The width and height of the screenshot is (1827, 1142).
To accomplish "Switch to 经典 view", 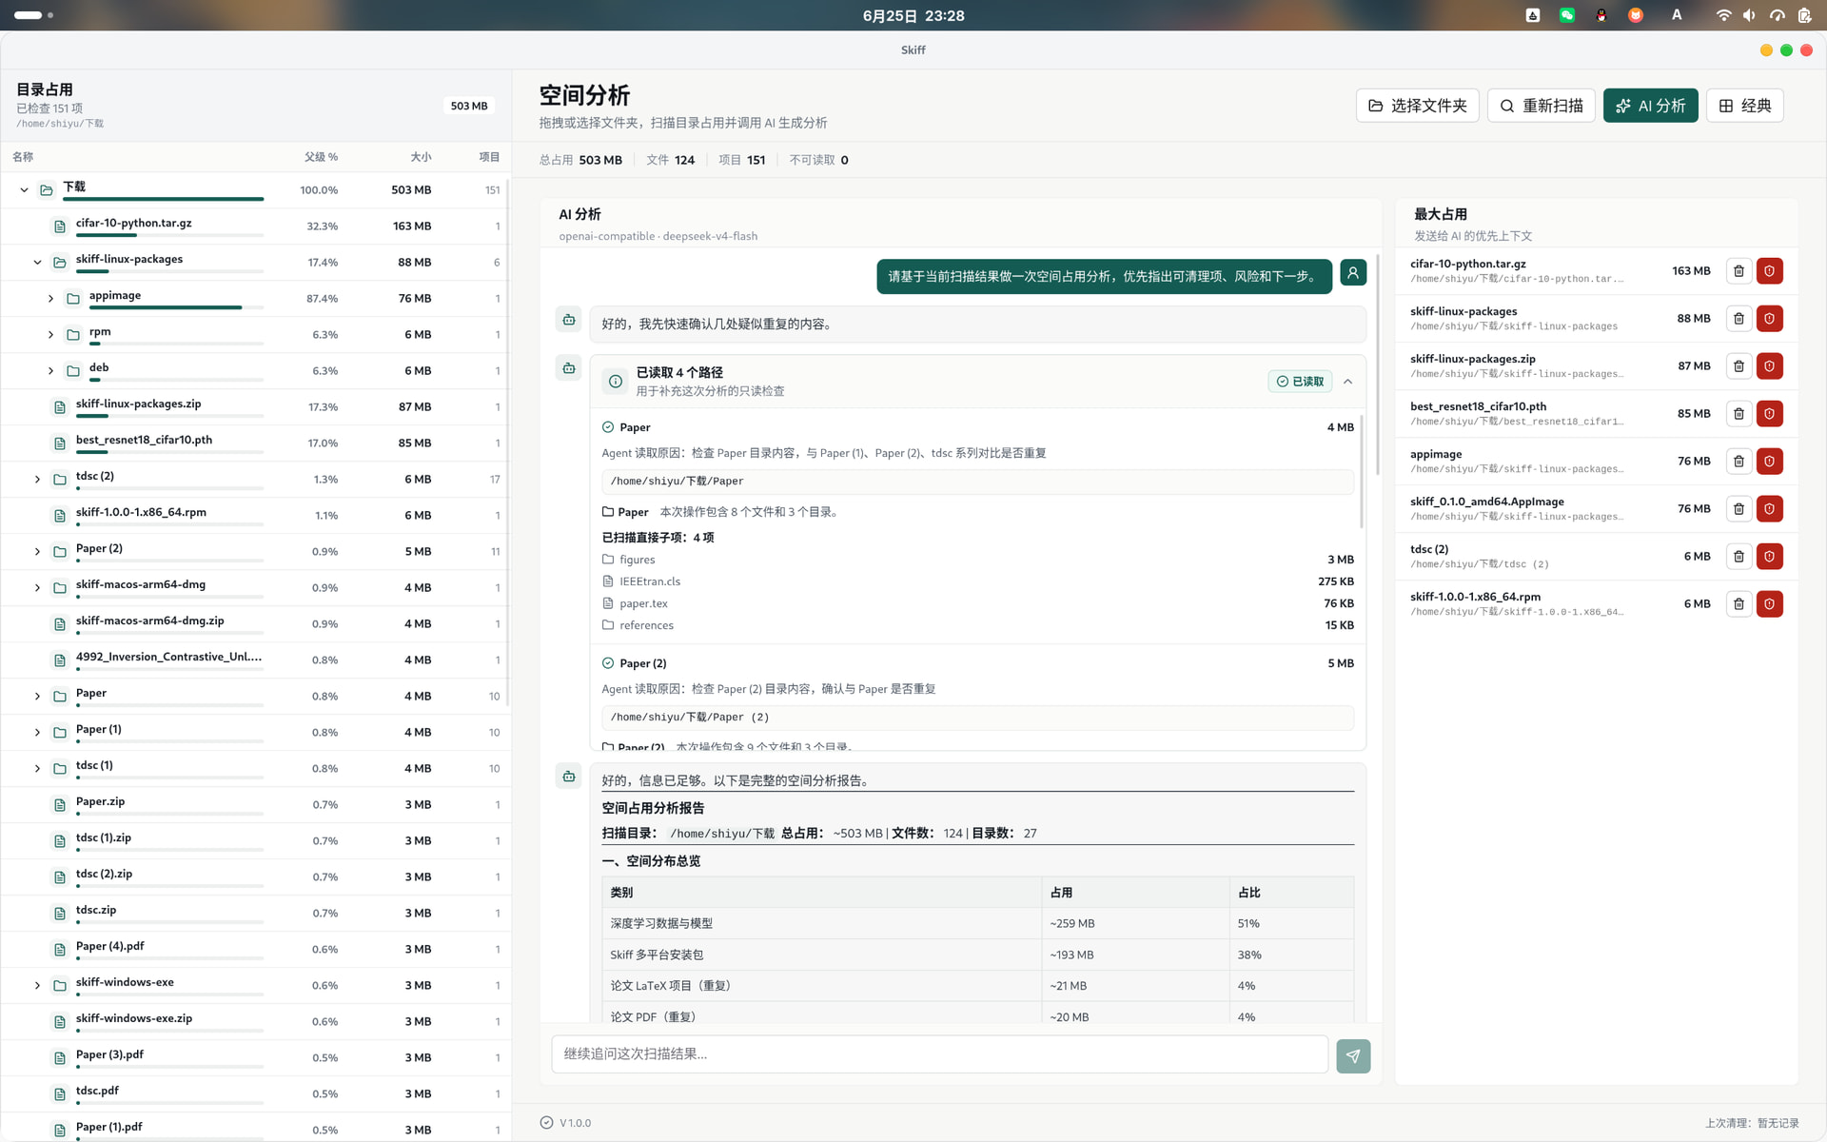I will pos(1744,106).
